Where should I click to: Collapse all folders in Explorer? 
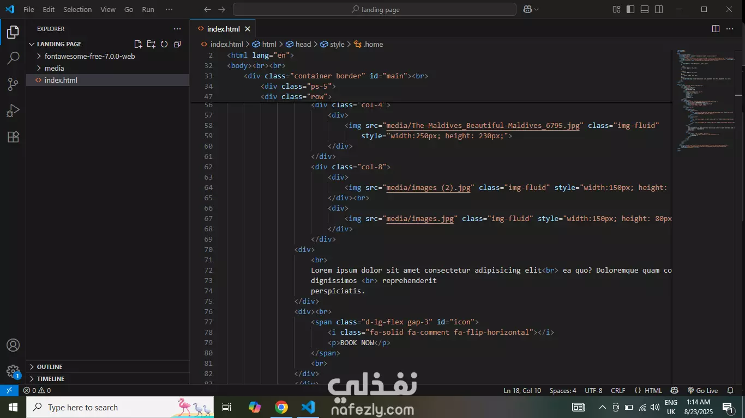(177, 44)
